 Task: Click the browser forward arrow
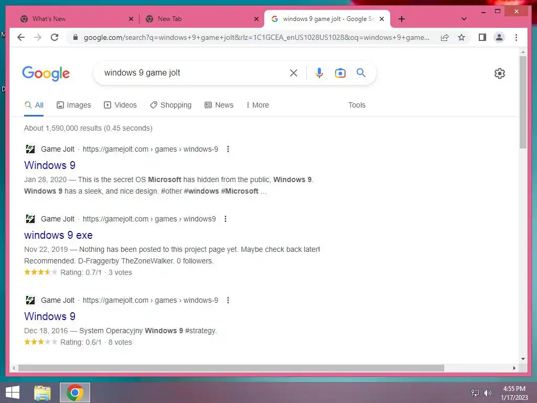(x=38, y=37)
